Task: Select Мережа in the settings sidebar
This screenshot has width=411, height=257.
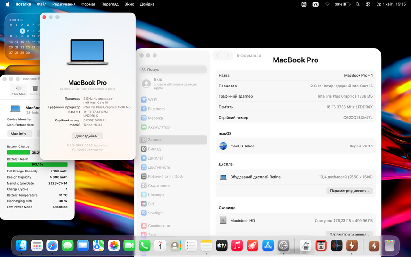Action: coord(173,118)
